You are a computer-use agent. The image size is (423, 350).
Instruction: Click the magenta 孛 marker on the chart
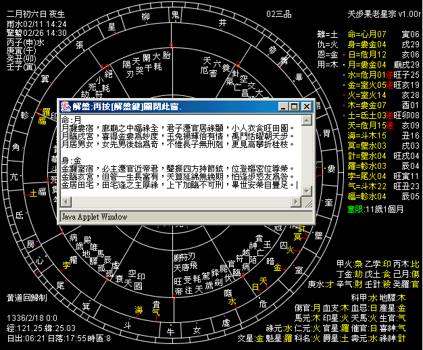point(66,265)
